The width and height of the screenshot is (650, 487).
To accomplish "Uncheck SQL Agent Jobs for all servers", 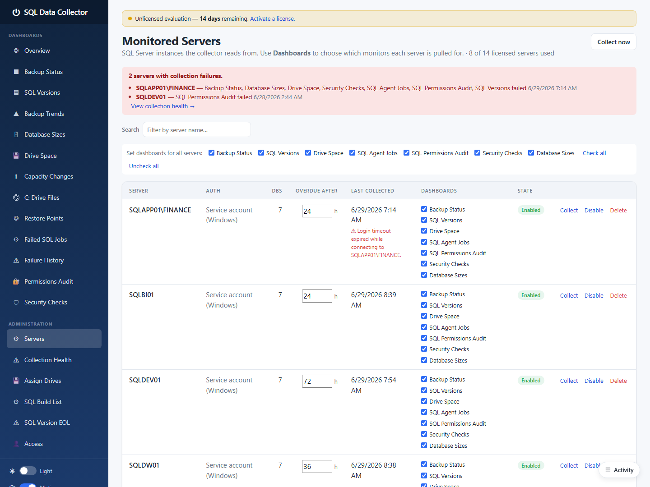I will [353, 153].
